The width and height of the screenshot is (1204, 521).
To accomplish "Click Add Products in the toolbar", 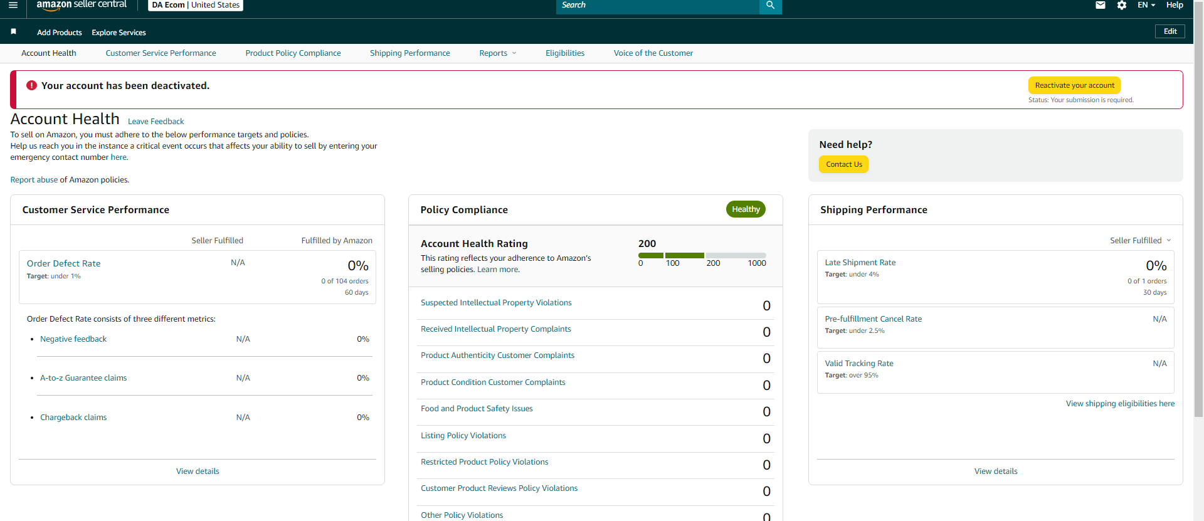I will (x=60, y=33).
